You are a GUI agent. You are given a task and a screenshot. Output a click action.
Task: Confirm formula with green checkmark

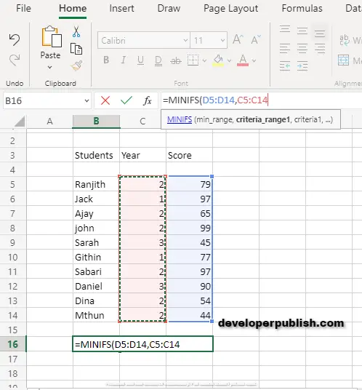tap(126, 100)
